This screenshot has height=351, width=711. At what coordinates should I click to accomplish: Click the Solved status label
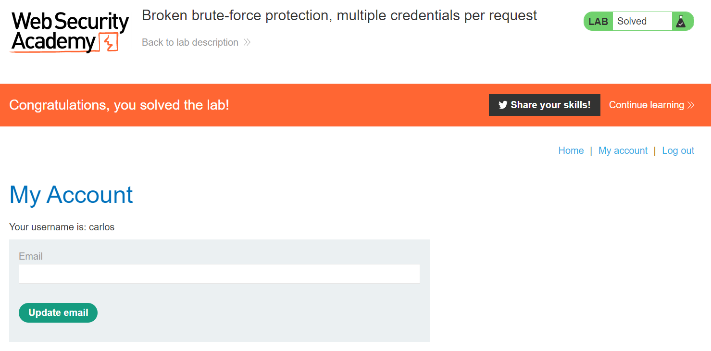(x=632, y=21)
